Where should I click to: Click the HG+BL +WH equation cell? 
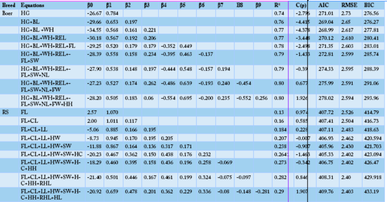point(35,30)
